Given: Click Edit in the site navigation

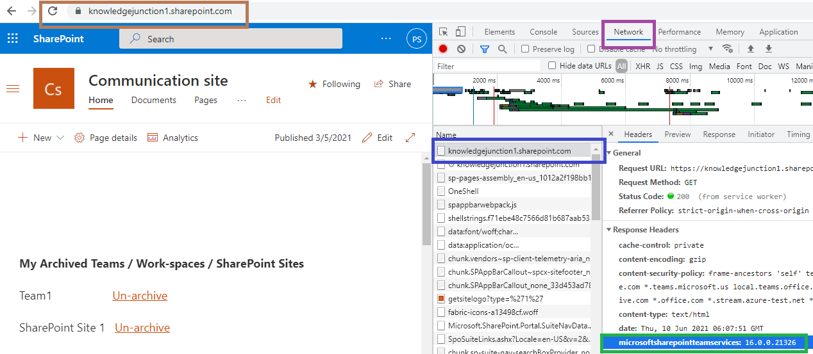Looking at the screenshot, I should [x=274, y=100].
